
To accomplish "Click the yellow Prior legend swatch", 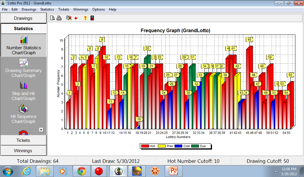I will click(162, 146).
